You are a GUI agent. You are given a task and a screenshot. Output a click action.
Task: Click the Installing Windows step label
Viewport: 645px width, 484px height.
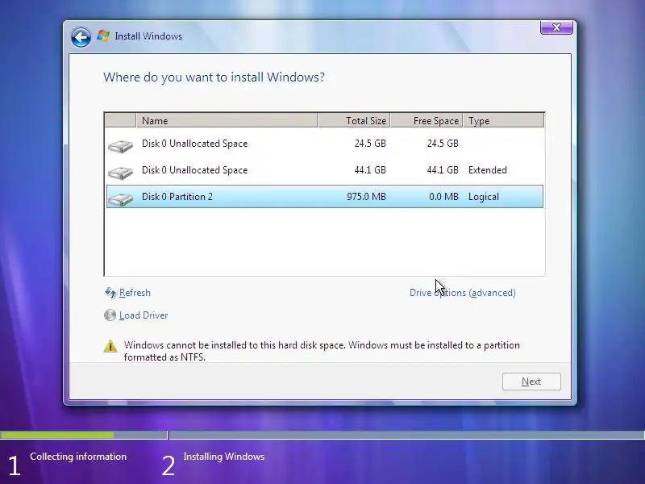click(x=224, y=457)
